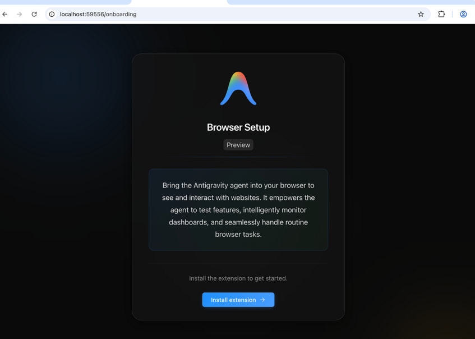Screen dimensions: 475x339
Task: Open the Extensions puzzle icon
Action: (x=441, y=14)
